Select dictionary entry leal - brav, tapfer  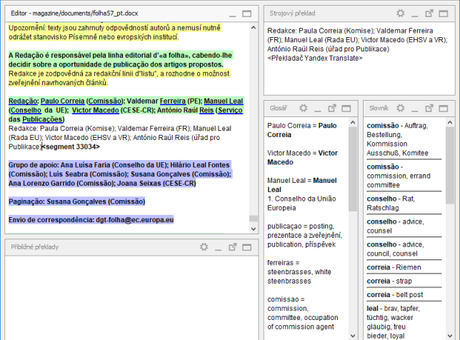click(393, 322)
